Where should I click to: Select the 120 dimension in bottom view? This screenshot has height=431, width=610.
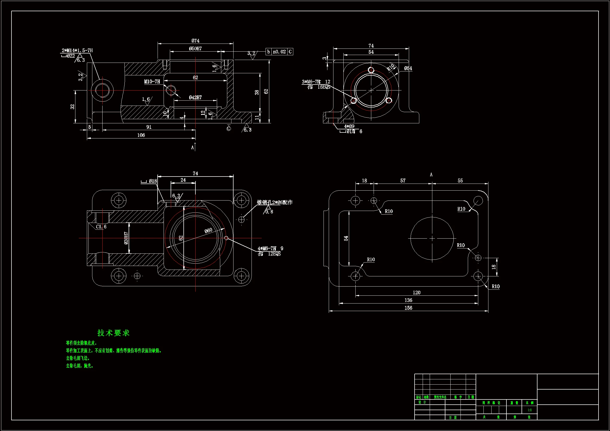point(416,293)
